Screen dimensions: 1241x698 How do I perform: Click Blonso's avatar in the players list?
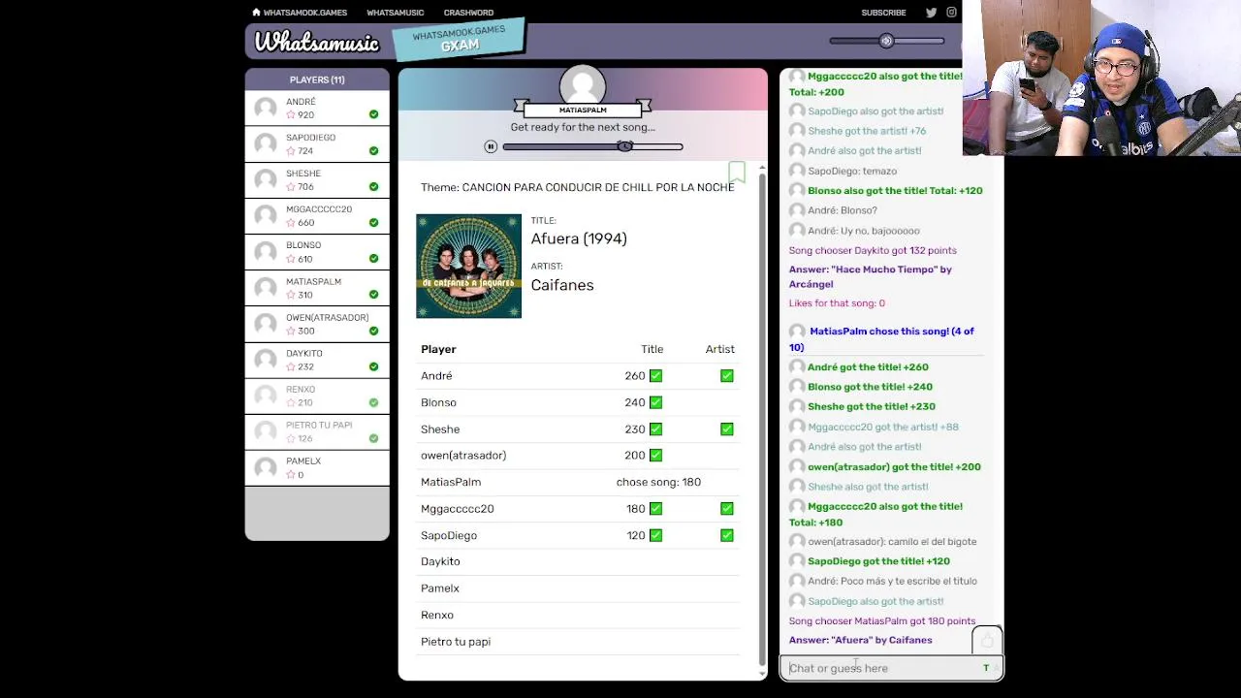click(x=266, y=251)
